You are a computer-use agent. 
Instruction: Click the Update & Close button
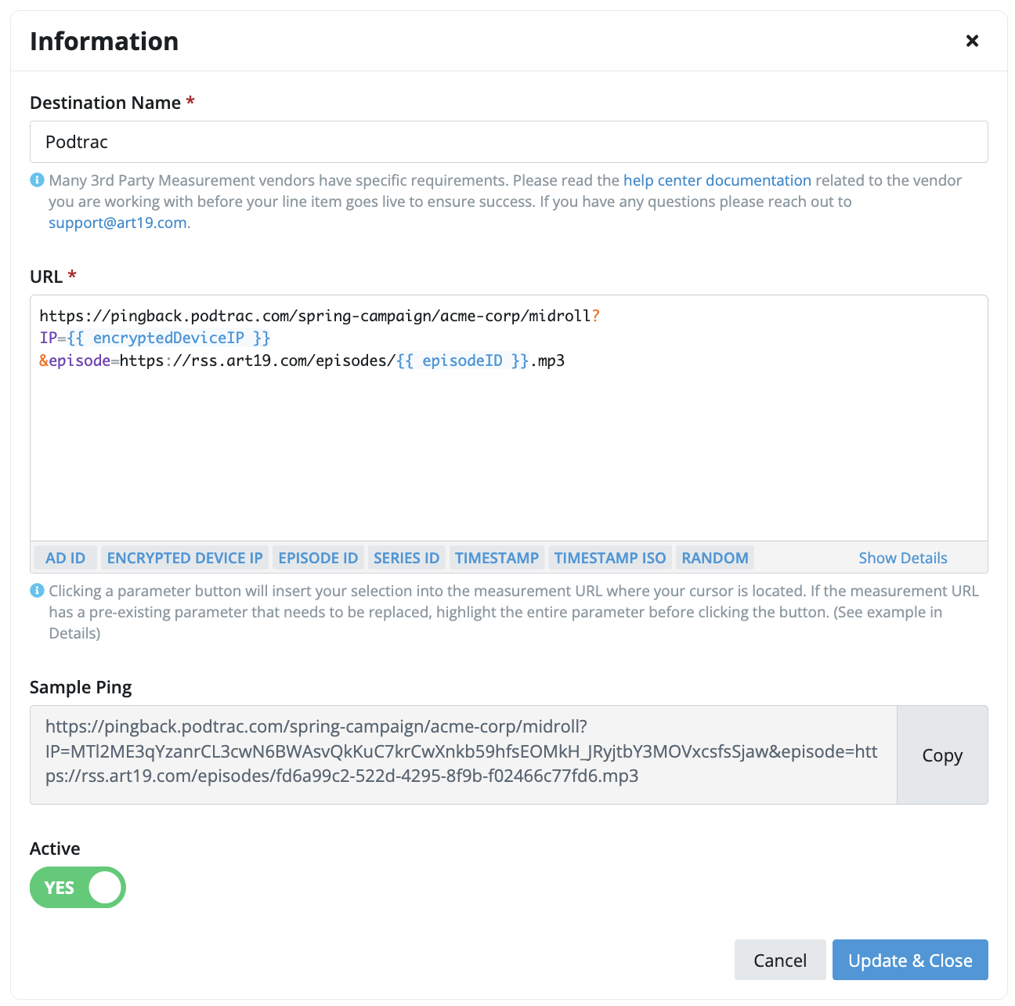[910, 960]
